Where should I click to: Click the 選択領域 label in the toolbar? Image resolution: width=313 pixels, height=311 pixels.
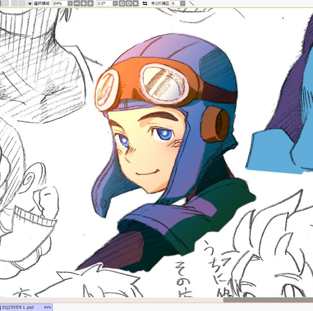(x=41, y=4)
